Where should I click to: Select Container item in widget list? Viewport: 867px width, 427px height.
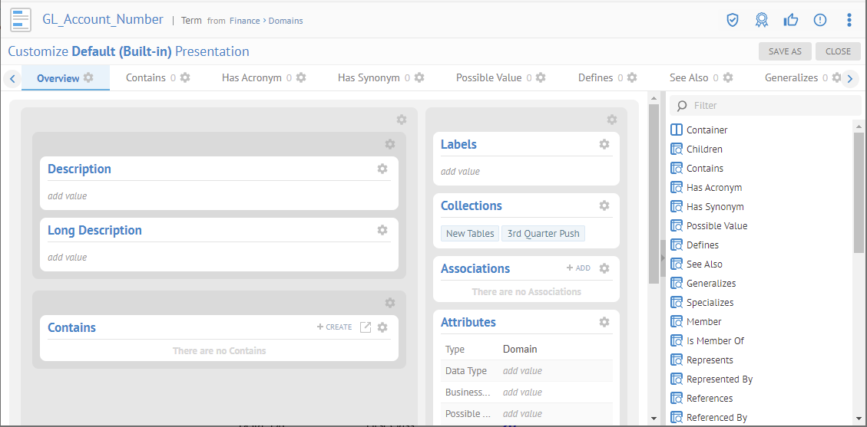707,130
